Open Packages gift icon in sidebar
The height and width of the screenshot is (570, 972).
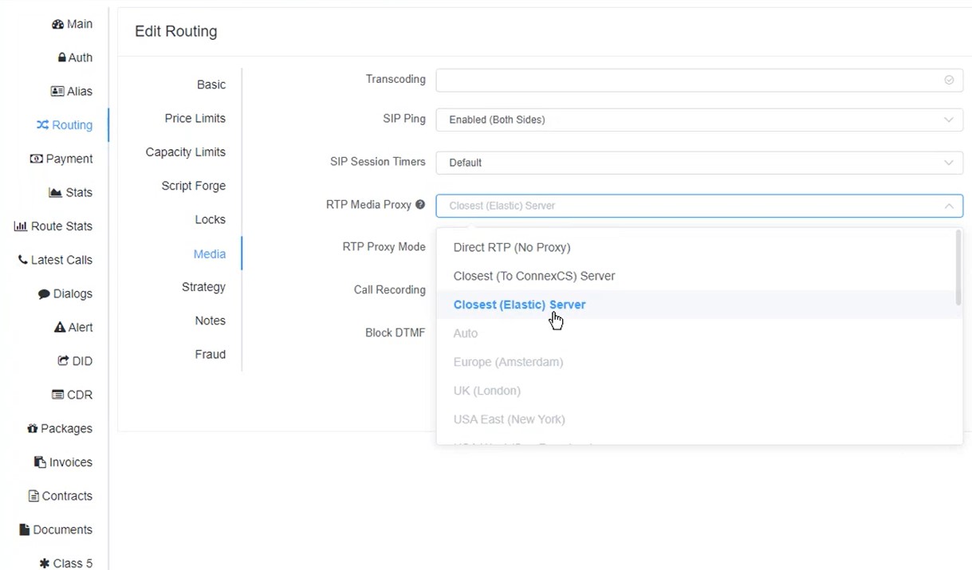tap(33, 429)
